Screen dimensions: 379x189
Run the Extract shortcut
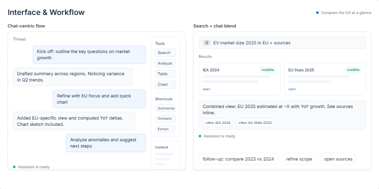(165, 129)
